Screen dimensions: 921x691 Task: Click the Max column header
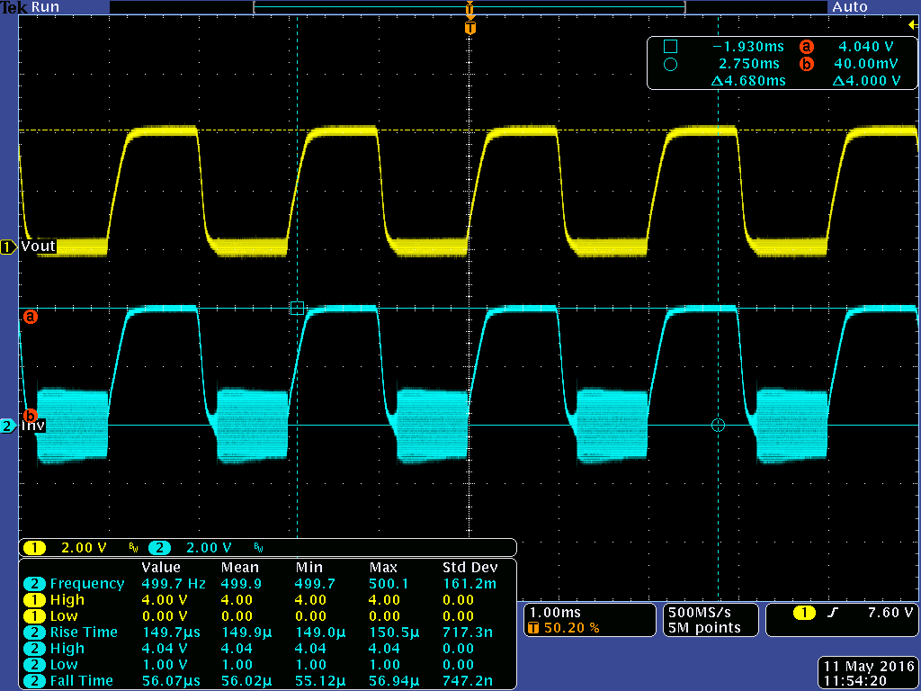tap(383, 569)
